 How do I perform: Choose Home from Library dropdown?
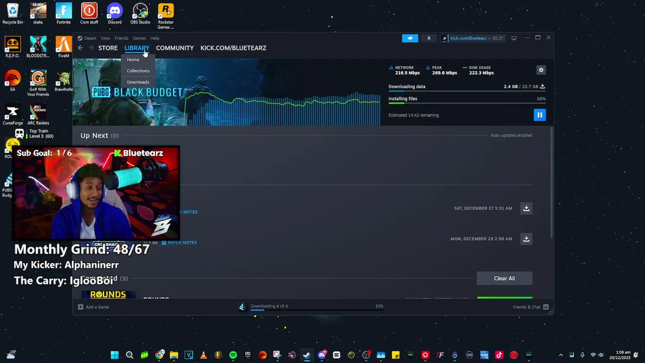pyautogui.click(x=133, y=59)
